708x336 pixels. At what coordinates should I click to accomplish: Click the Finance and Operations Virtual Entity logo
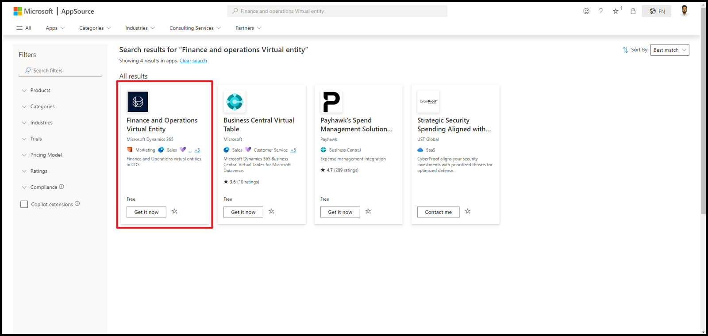pos(138,102)
